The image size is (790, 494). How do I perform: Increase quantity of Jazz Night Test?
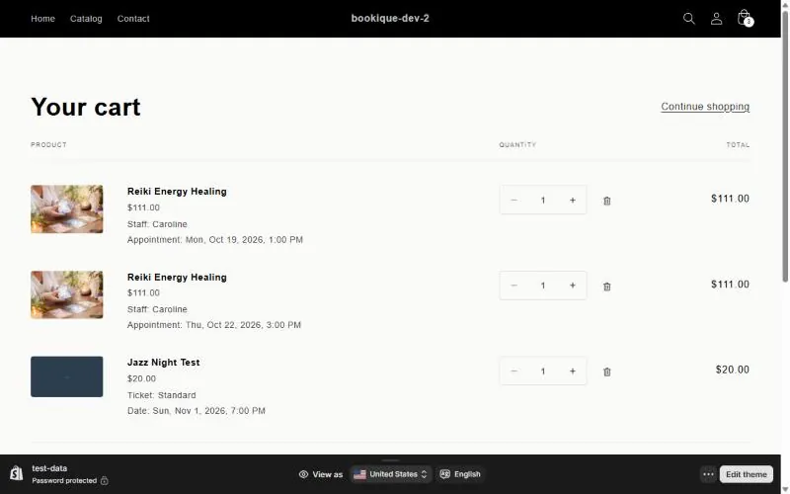click(573, 371)
